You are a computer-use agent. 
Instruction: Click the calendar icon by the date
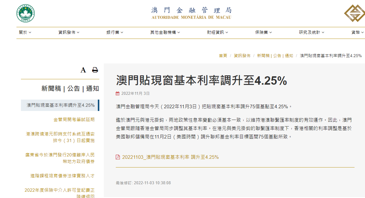tap(118, 93)
